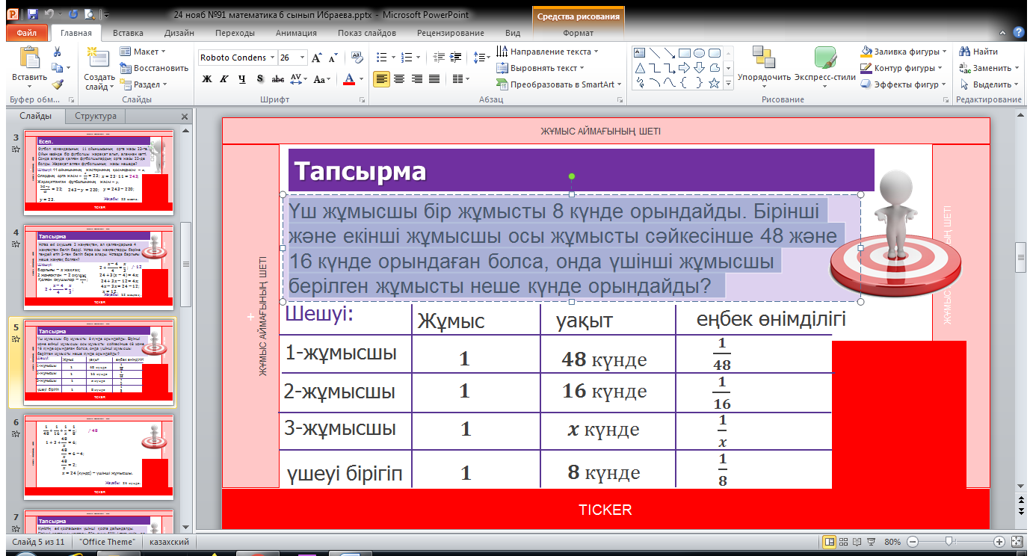The width and height of the screenshot is (1033, 556).
Task: Select the star shape in shapes gallery
Action: [x=715, y=83]
